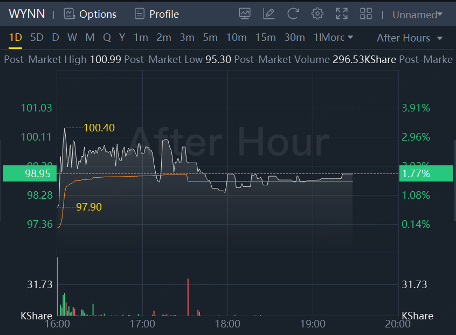Click the 0.14% axis label
456x335 pixels.
pos(416,224)
